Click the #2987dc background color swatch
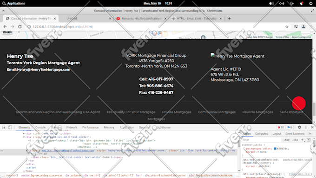 275,149
